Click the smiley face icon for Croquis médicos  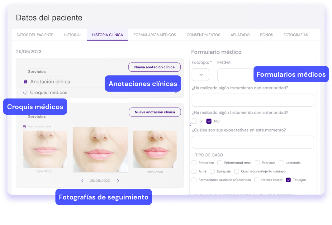[26, 93]
